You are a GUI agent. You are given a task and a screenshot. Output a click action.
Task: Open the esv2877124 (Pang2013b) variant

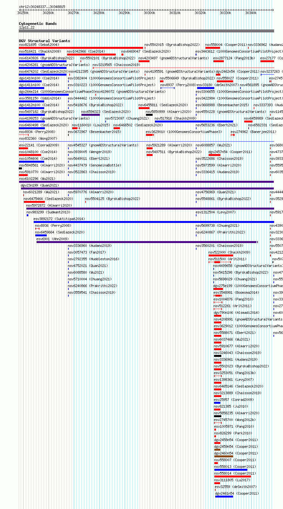point(234,58)
